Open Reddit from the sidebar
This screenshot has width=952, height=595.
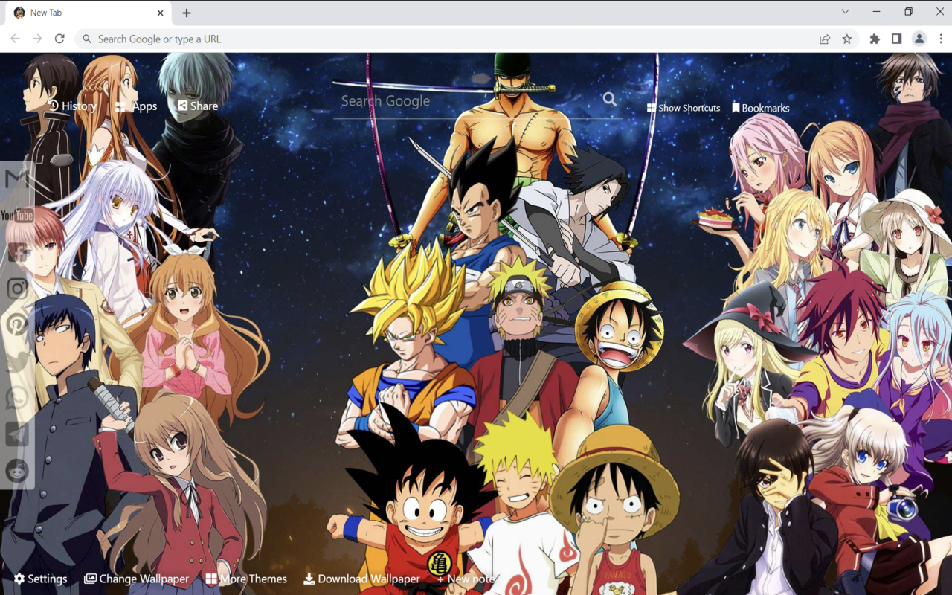pos(17,470)
